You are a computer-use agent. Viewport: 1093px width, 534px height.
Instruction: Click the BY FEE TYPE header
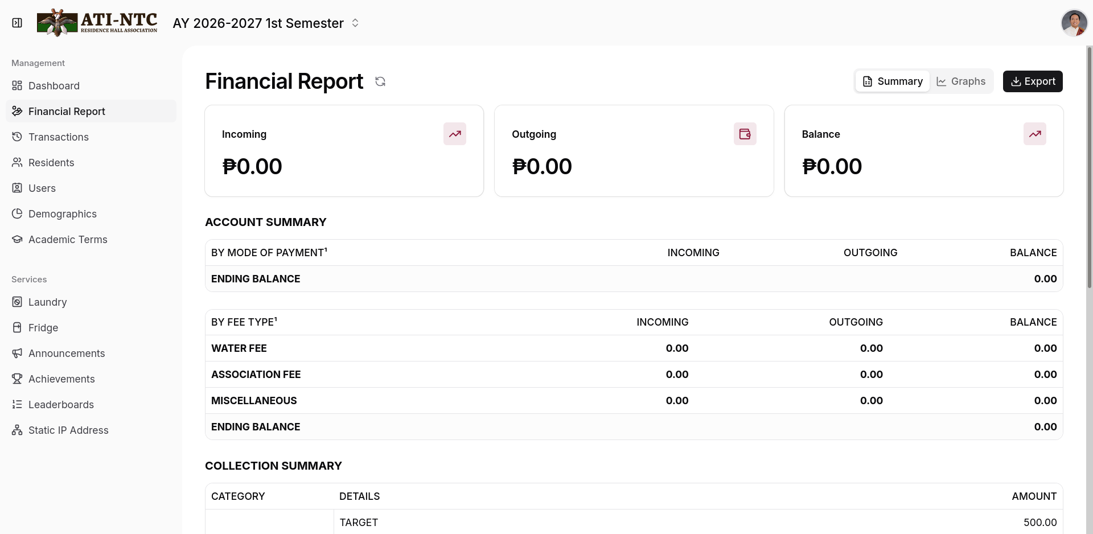pyautogui.click(x=244, y=322)
